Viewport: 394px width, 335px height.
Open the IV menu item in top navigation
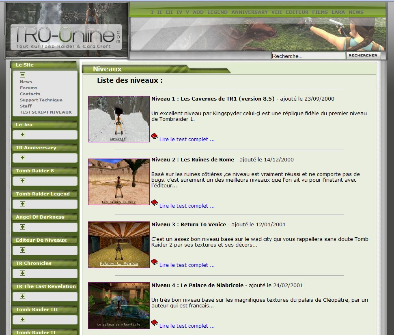pyautogui.click(x=179, y=12)
